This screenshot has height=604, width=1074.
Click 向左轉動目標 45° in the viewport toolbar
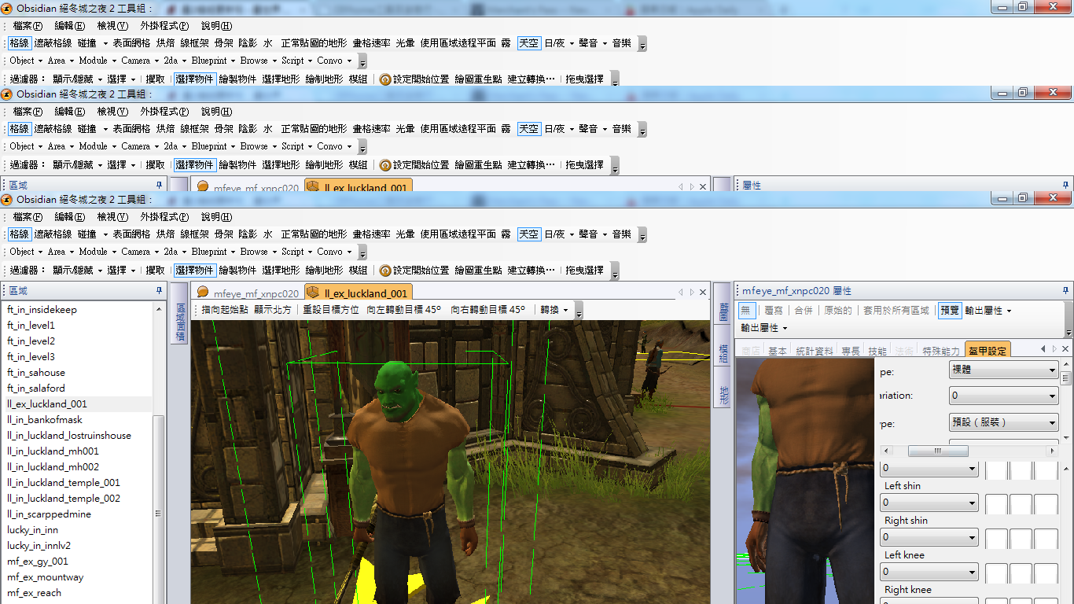pyautogui.click(x=404, y=310)
